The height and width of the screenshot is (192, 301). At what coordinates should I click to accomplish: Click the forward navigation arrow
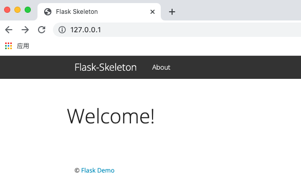[25, 30]
